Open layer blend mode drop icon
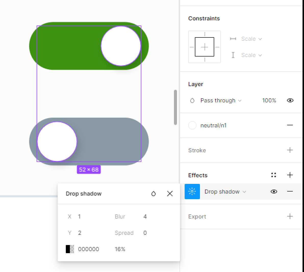Viewport: 304px width, 272px height. click(192, 101)
